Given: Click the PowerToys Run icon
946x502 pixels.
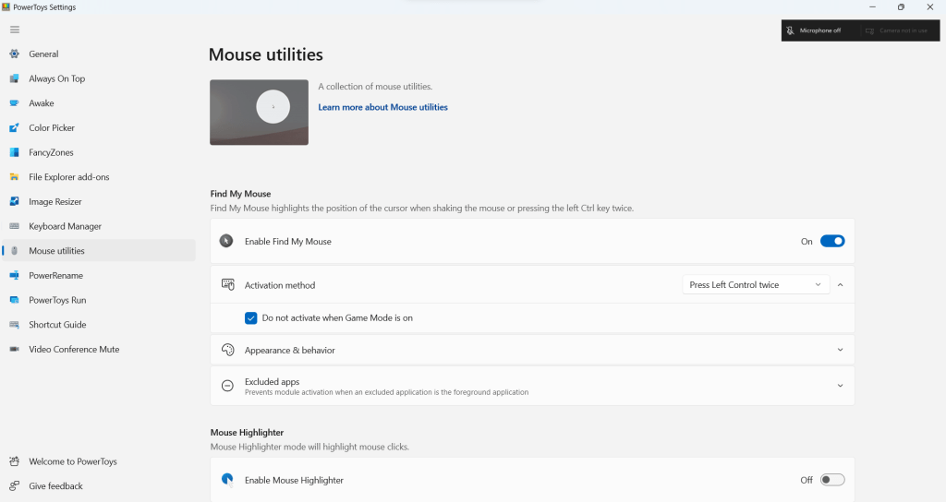Looking at the screenshot, I should (x=15, y=300).
